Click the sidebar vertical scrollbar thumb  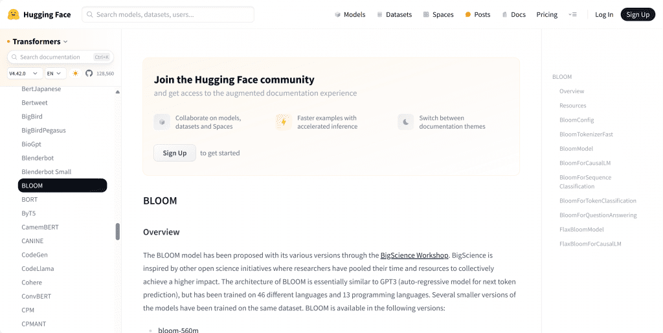118,231
